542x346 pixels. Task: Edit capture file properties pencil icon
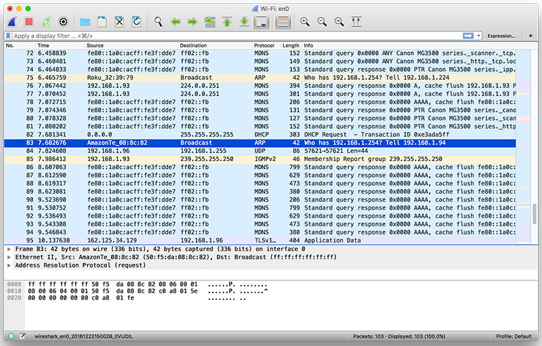[x=22, y=336]
